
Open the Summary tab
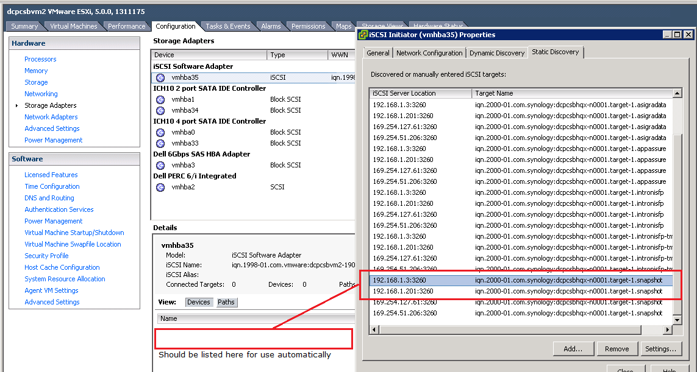click(24, 26)
